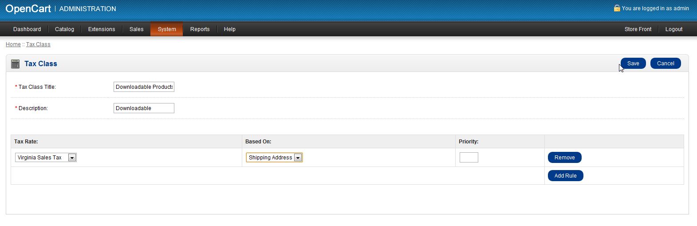The height and width of the screenshot is (226, 697).
Task: Open the Catalog menu
Action: tap(64, 29)
